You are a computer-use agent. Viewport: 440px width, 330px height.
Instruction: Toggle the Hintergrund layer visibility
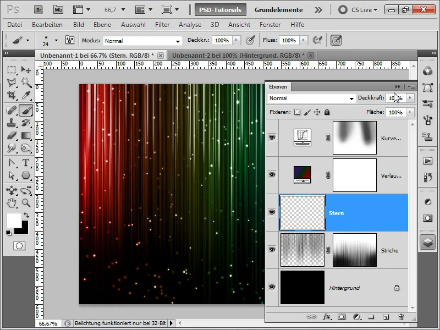coord(272,287)
